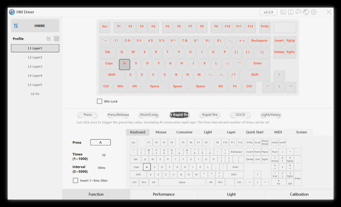The height and width of the screenshot is (207, 341).
Task: Select the Fn key on the HM80 layout
Action: click(x=234, y=87)
